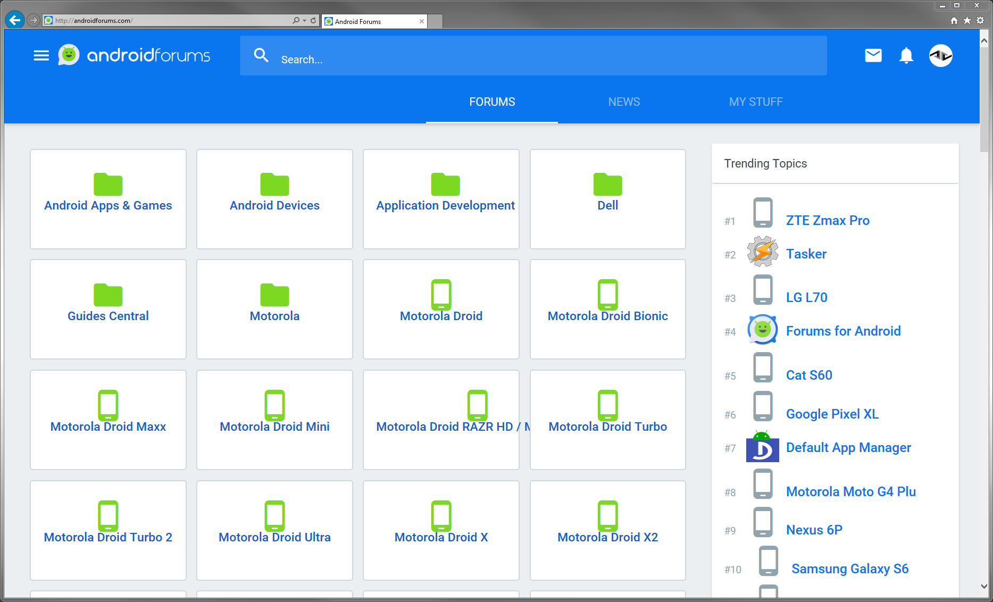Open the notifications bell
993x602 pixels.
(x=906, y=55)
